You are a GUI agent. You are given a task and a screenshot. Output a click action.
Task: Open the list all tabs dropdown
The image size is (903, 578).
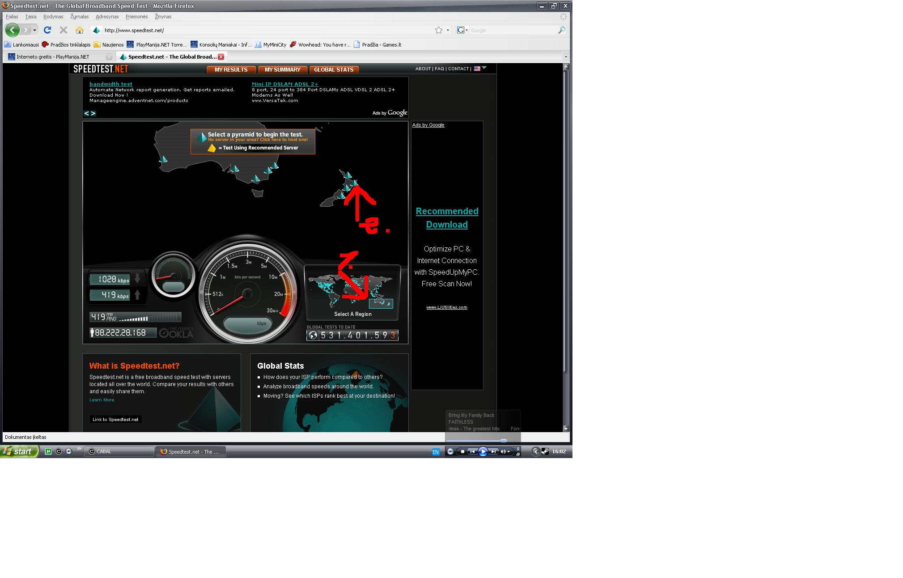tap(566, 57)
